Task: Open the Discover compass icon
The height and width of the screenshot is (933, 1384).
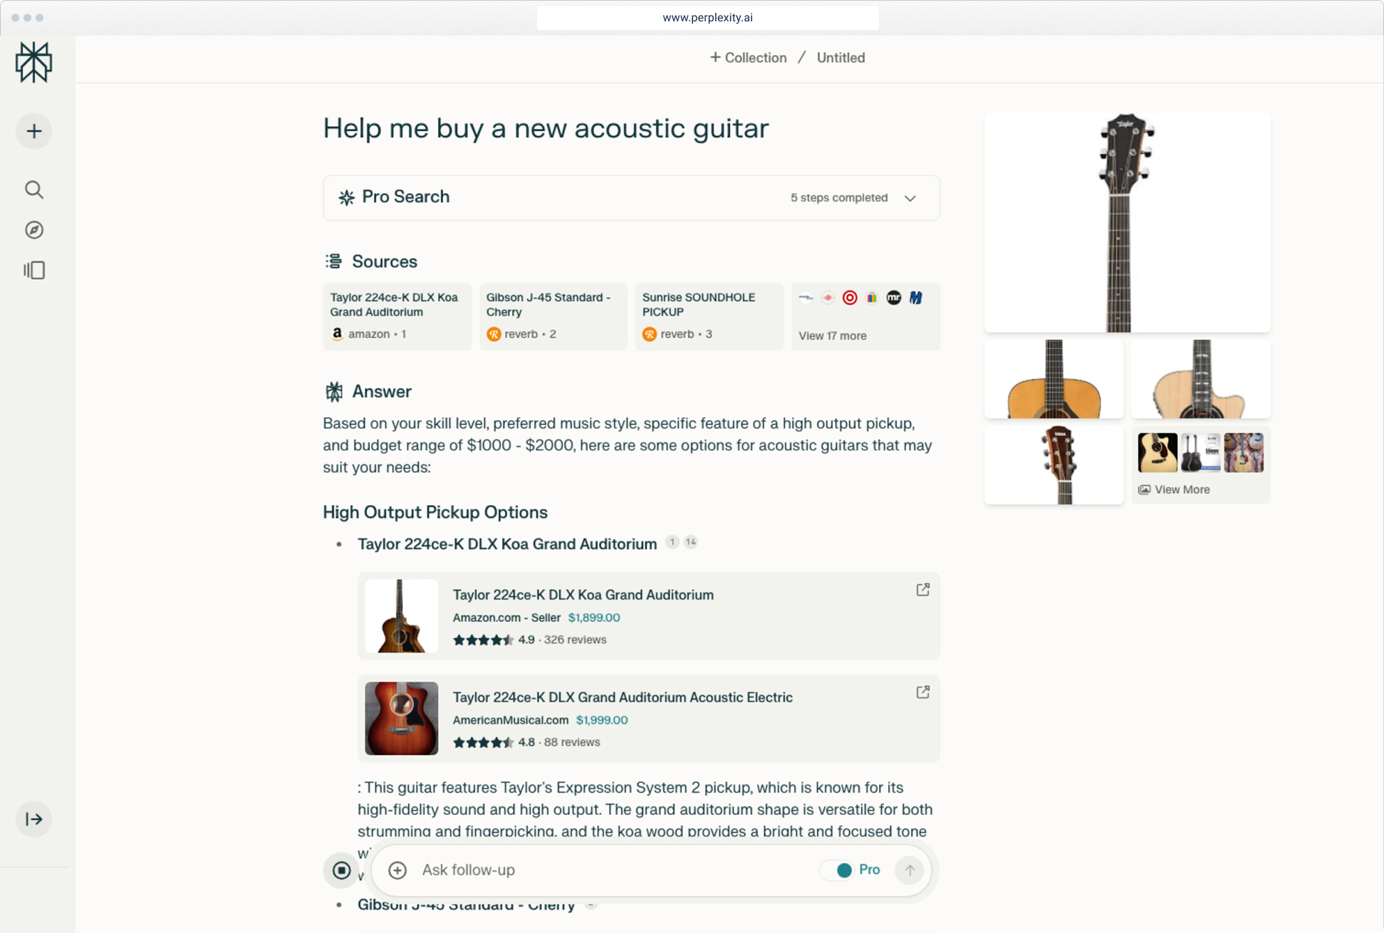Action: pos(33,230)
